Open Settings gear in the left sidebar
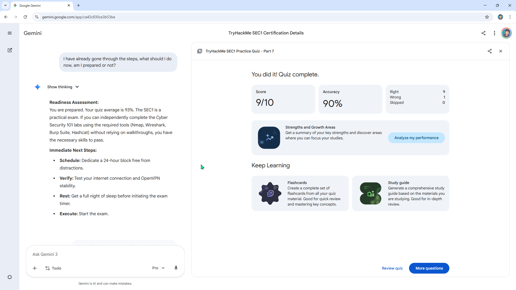Viewport: 516px width, 290px height. [10, 277]
